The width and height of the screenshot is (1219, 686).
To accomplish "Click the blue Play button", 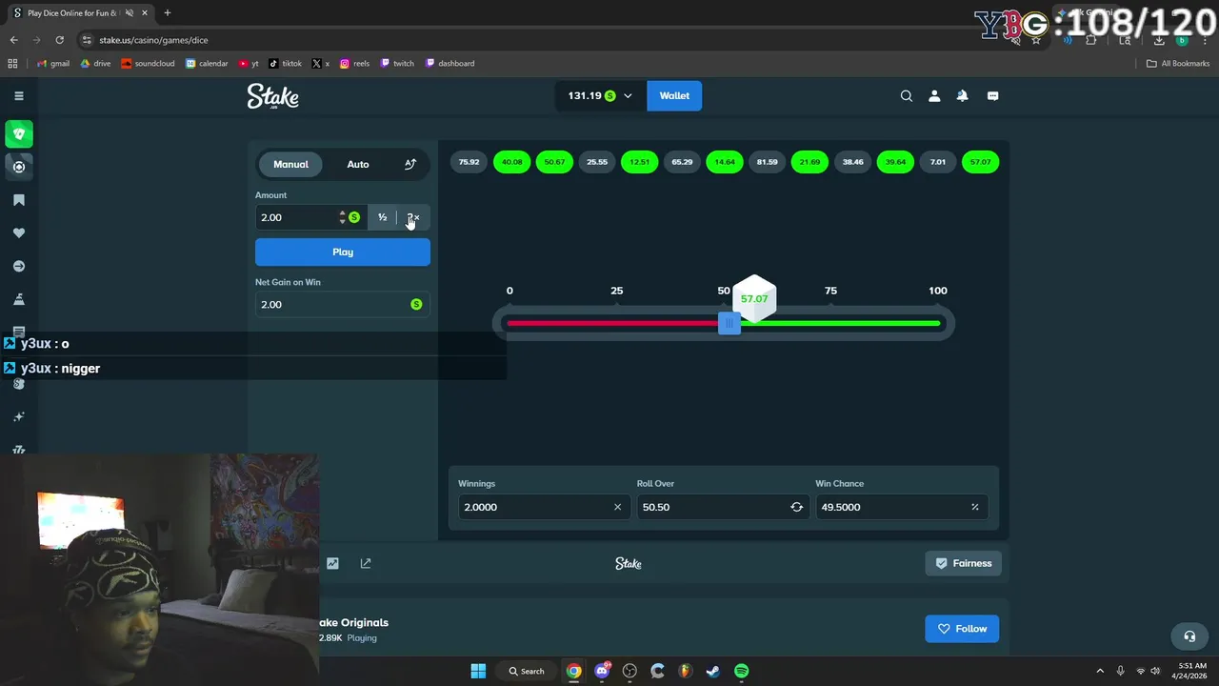I will coord(343,252).
